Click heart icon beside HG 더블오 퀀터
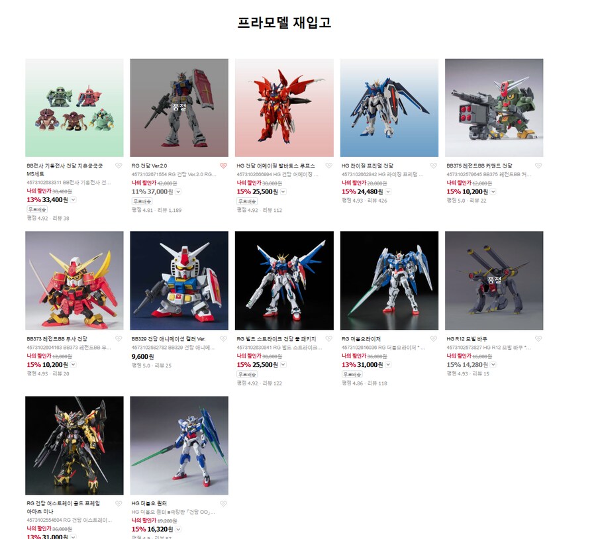This screenshot has width=596, height=539. point(224,504)
